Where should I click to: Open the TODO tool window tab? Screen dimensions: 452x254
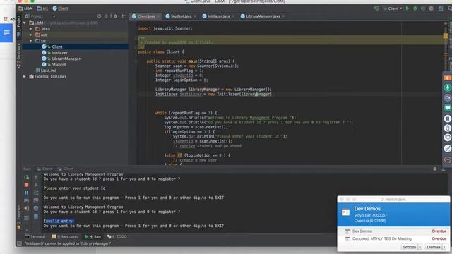tap(117, 237)
